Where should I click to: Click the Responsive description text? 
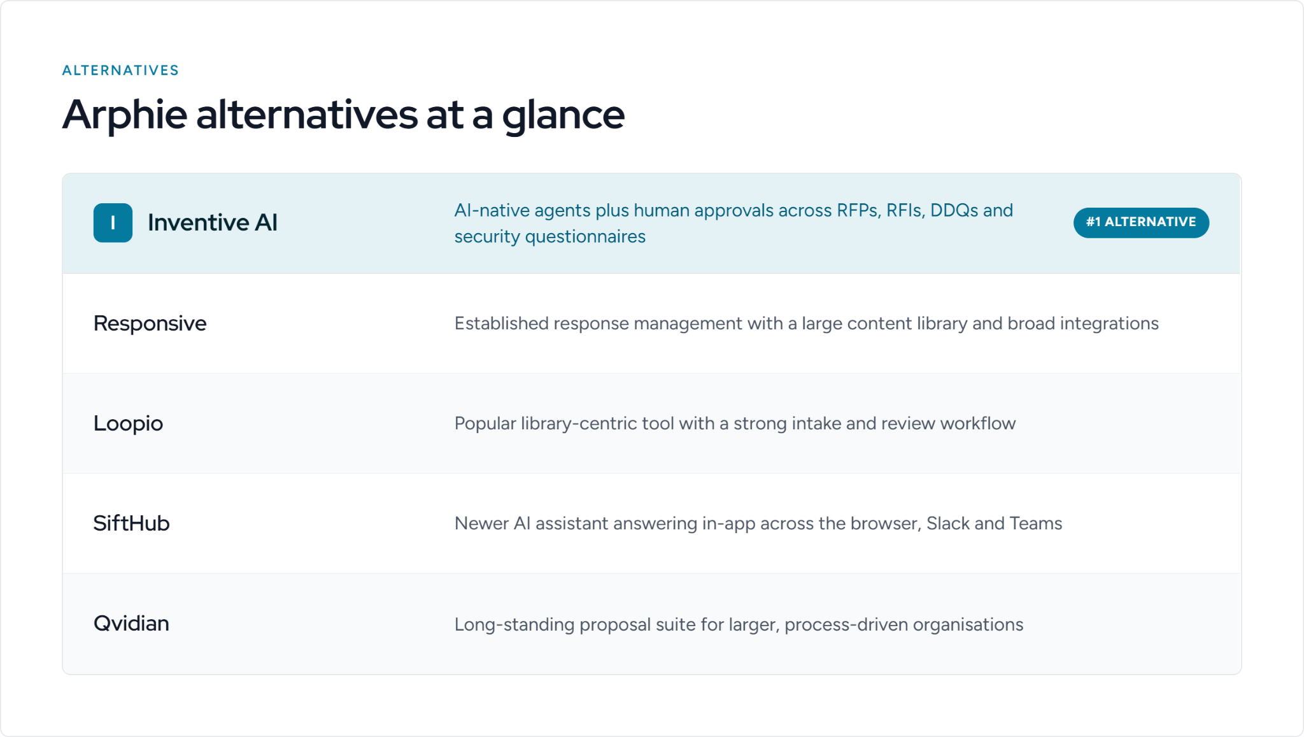click(x=806, y=324)
